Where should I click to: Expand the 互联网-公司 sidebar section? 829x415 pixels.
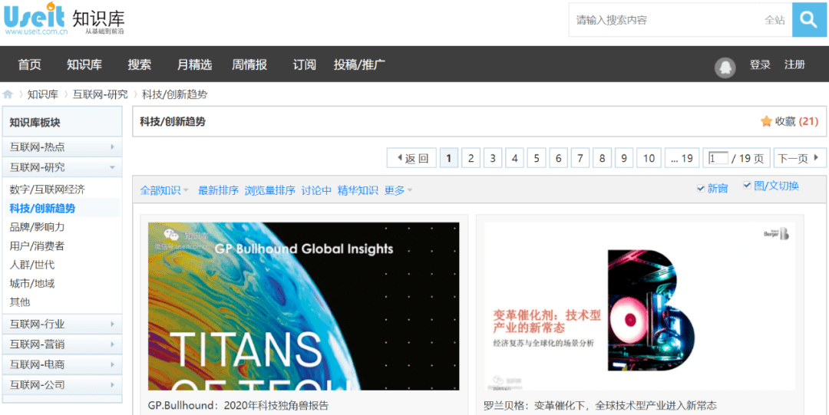click(x=62, y=384)
